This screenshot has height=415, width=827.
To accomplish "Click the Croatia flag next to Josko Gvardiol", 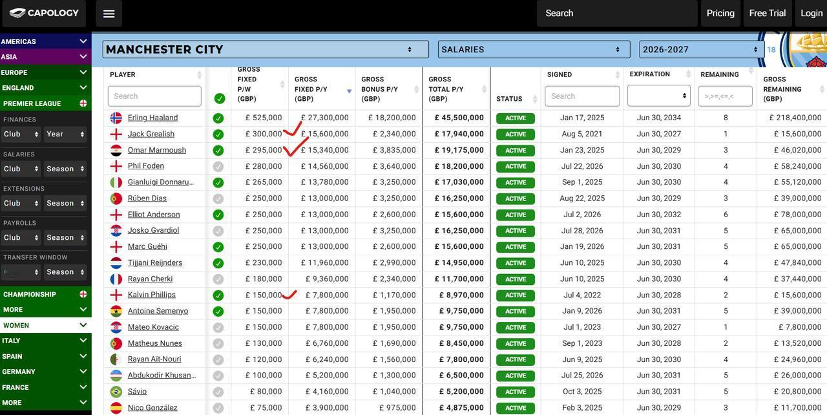I will pyautogui.click(x=116, y=230).
